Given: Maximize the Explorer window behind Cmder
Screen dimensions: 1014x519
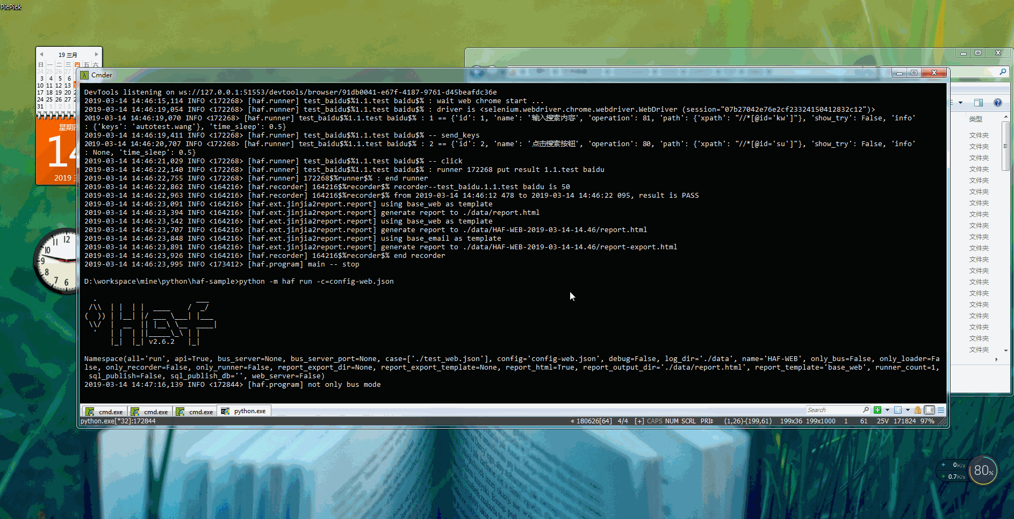Looking at the screenshot, I should click(978, 53).
